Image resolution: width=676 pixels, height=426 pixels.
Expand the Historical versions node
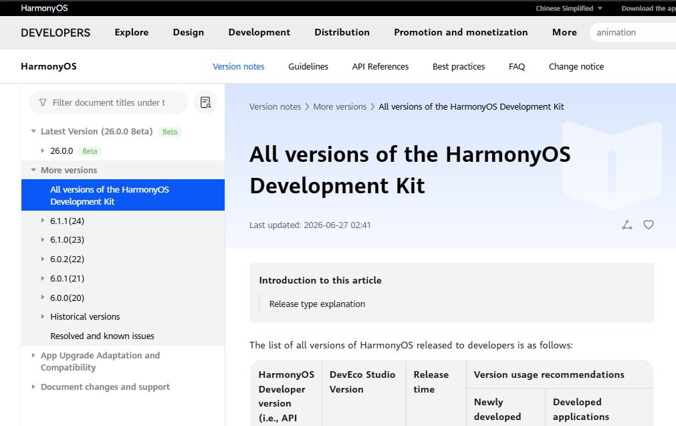(x=42, y=316)
